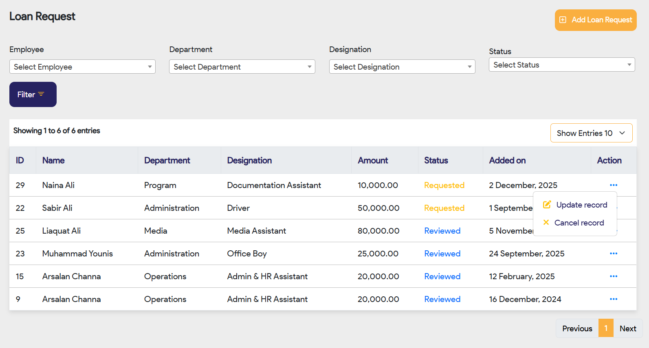
Task: Go to the Previous page
Action: pyautogui.click(x=577, y=328)
